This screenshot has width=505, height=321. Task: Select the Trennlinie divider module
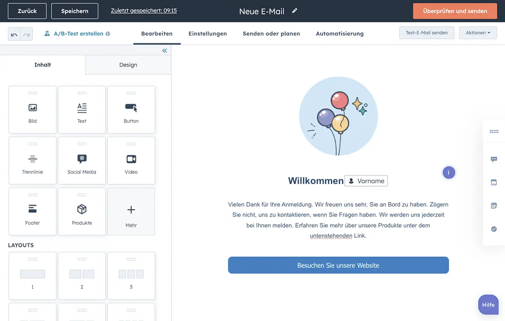point(32,161)
